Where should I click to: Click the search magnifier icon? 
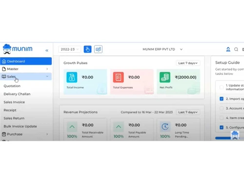236,49
